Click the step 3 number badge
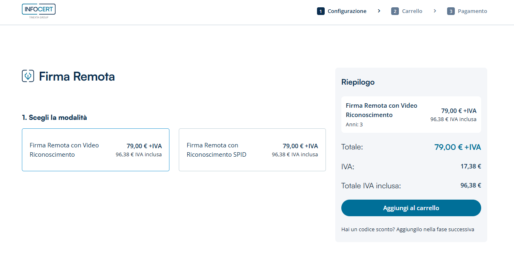The height and width of the screenshot is (264, 514). pos(451,11)
